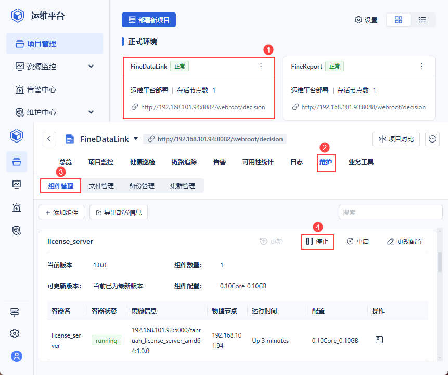
Task: Open the user avatar menu
Action: 17,356
